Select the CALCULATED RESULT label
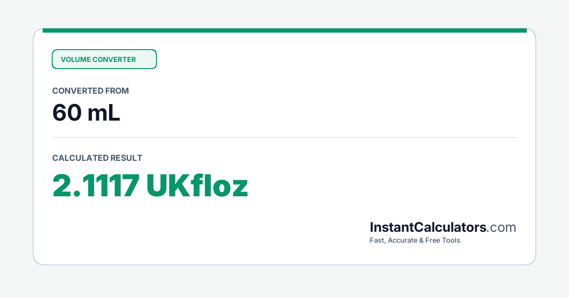569x298 pixels. [x=97, y=158]
